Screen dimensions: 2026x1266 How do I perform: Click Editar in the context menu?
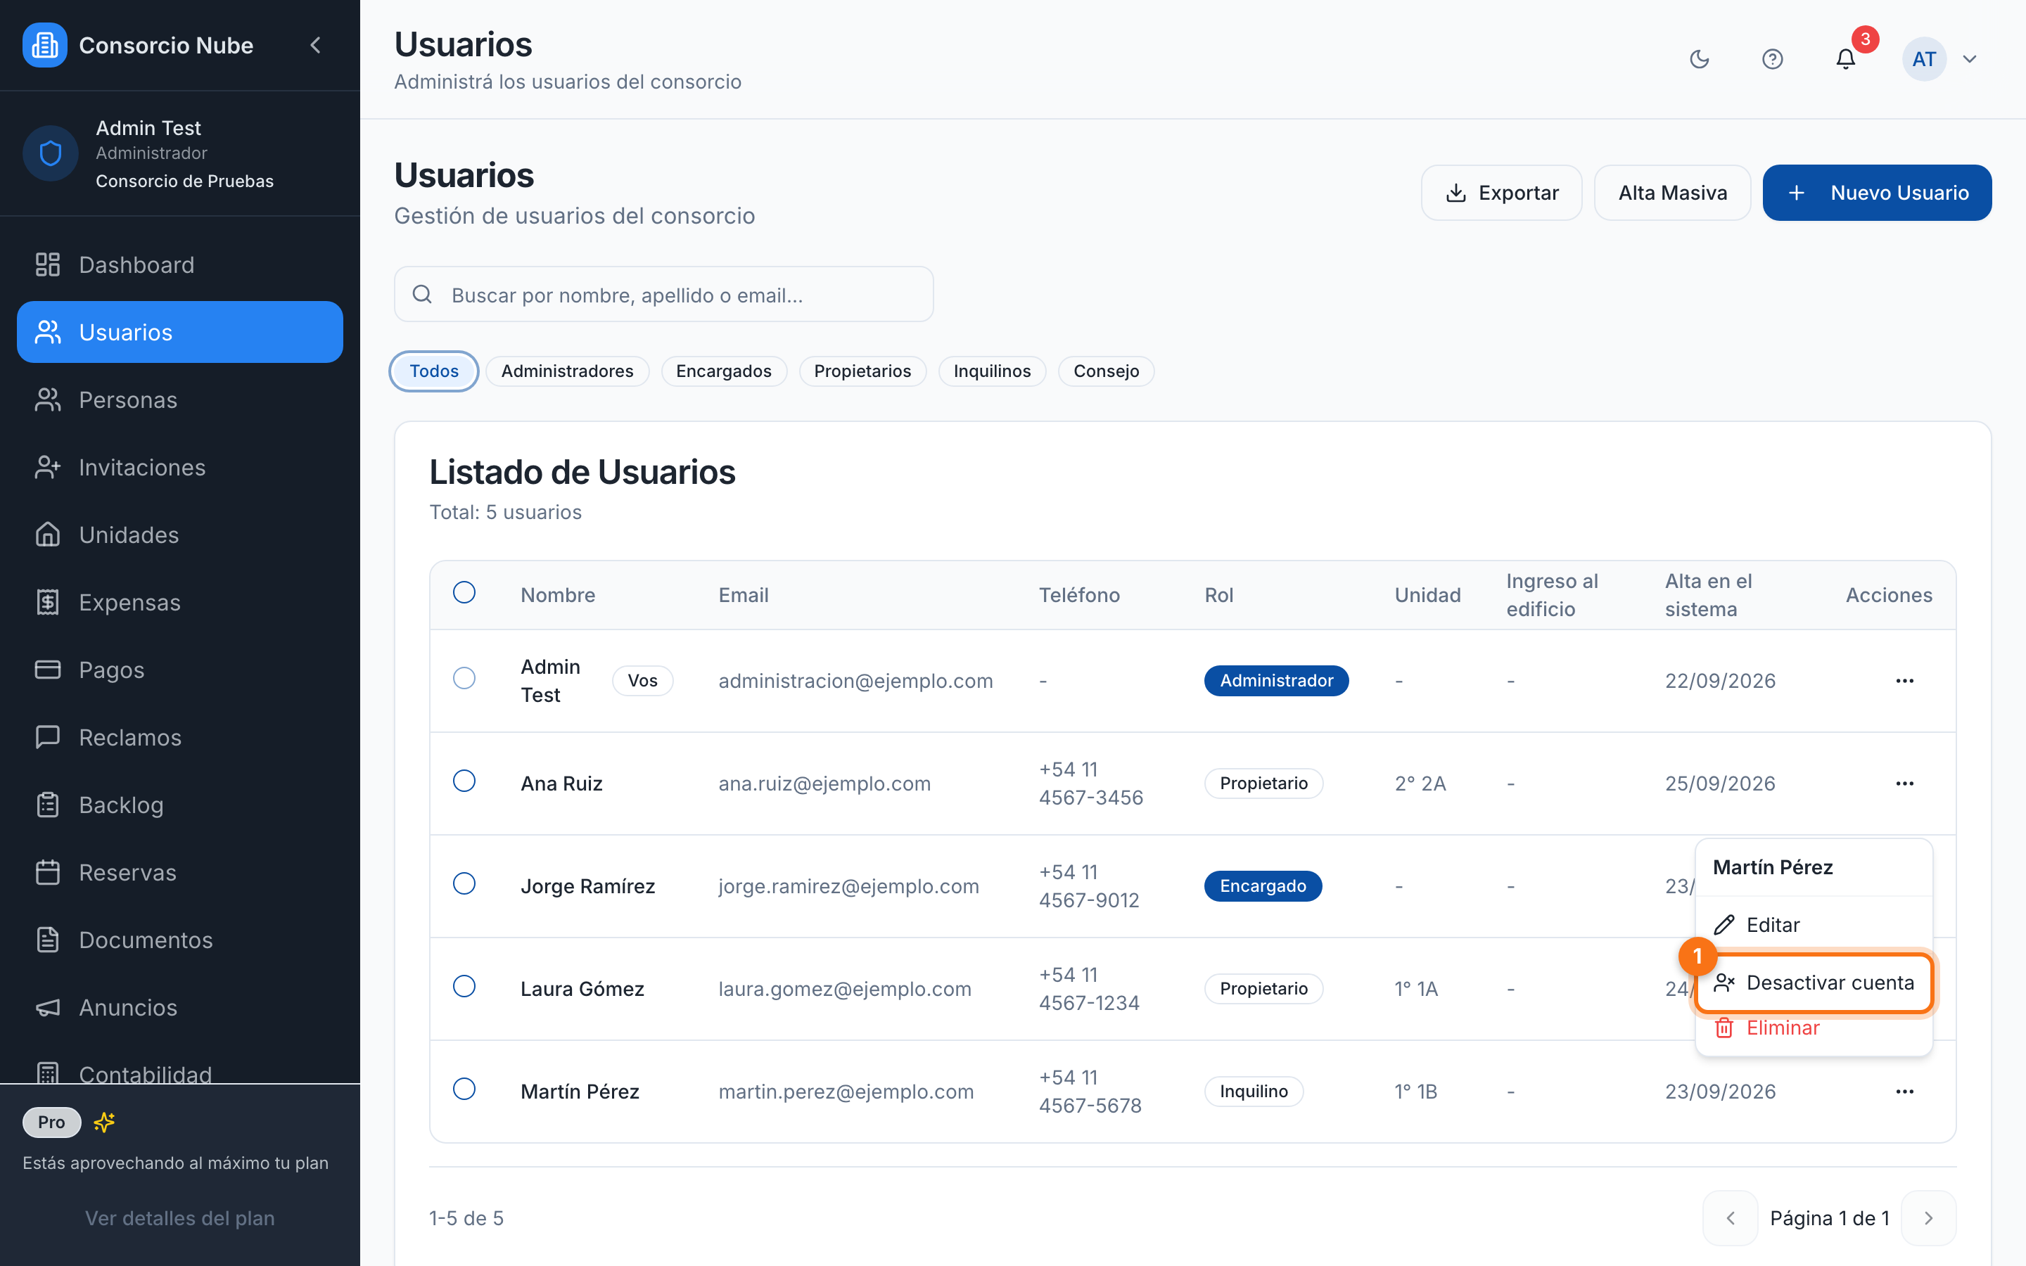pos(1814,924)
